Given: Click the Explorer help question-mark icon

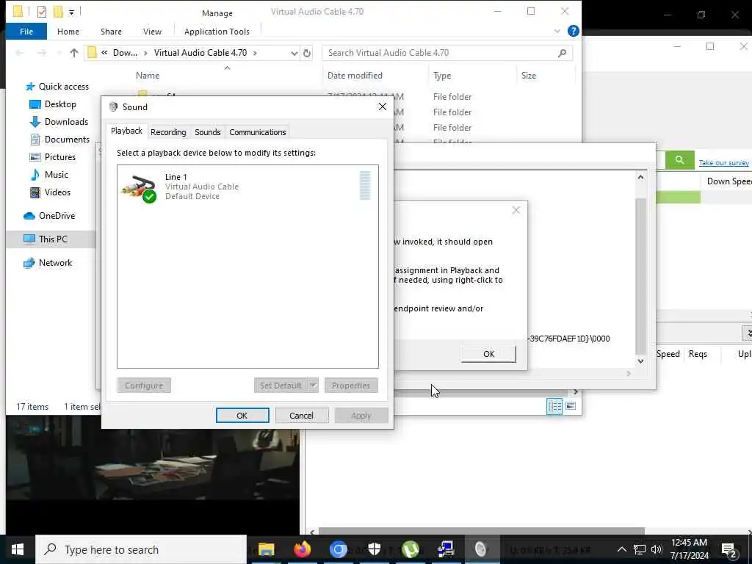Looking at the screenshot, I should 573,31.
